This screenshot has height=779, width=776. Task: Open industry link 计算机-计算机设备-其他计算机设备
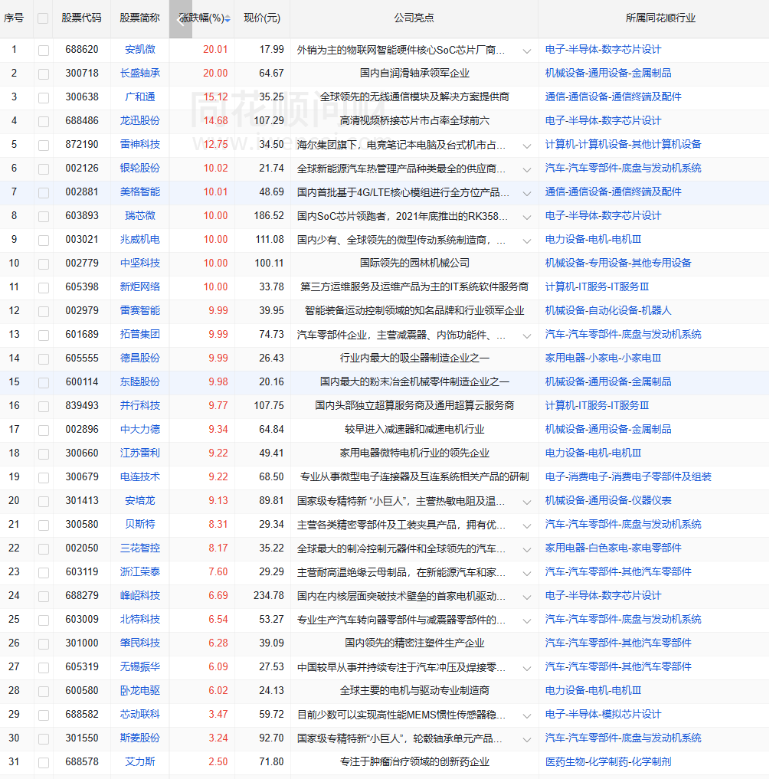(623, 145)
